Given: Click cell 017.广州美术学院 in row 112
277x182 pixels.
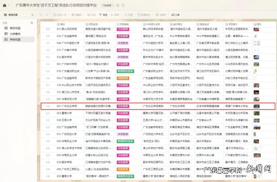Looking at the screenshot, I should click(x=67, y=50).
